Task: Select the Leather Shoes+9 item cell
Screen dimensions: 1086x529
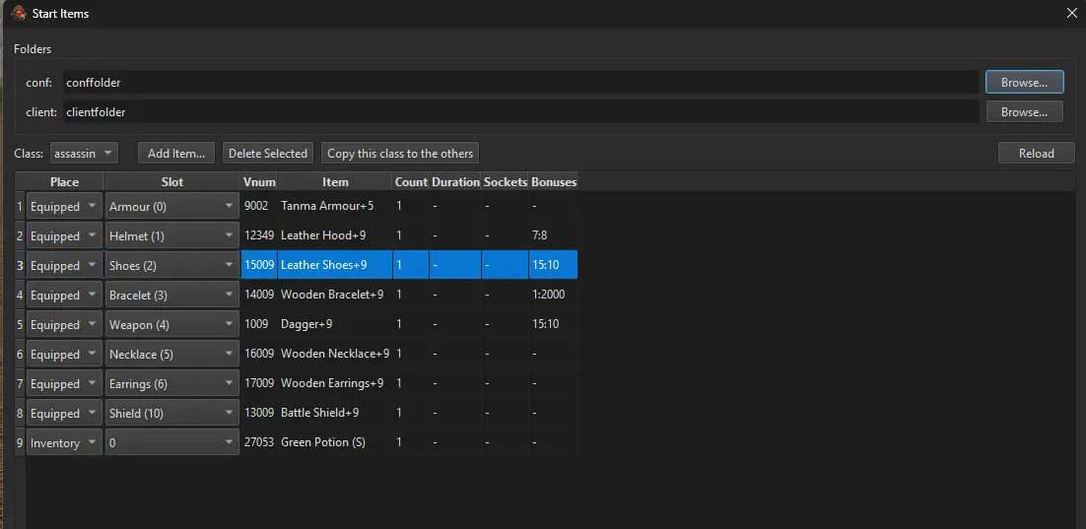Action: pyautogui.click(x=335, y=264)
